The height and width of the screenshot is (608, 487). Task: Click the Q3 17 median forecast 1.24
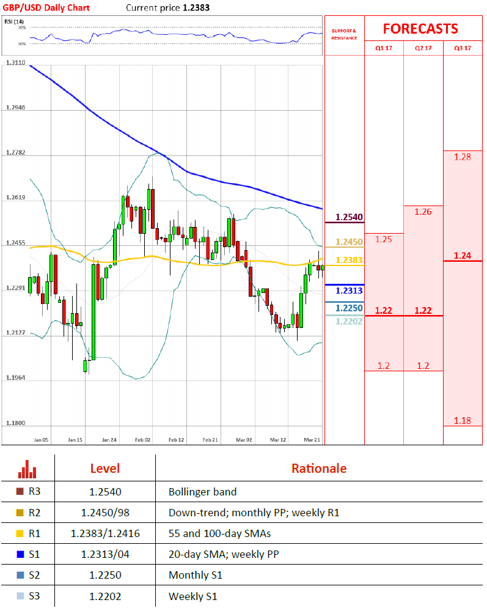coord(463,256)
